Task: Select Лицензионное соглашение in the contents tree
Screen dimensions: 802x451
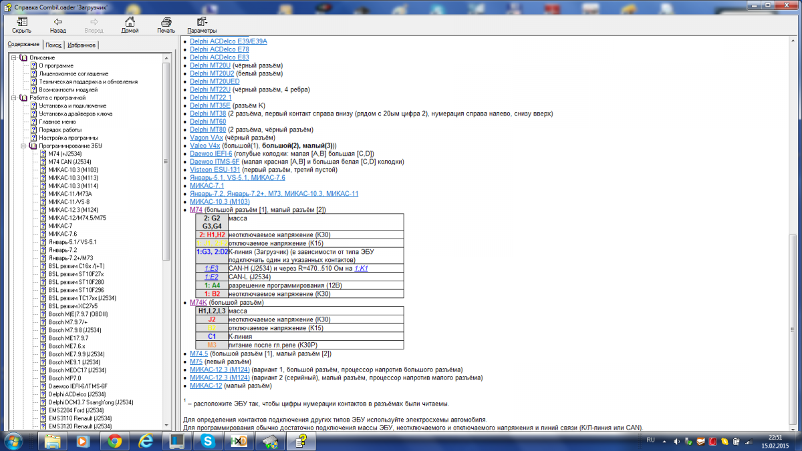Action: click(x=74, y=73)
